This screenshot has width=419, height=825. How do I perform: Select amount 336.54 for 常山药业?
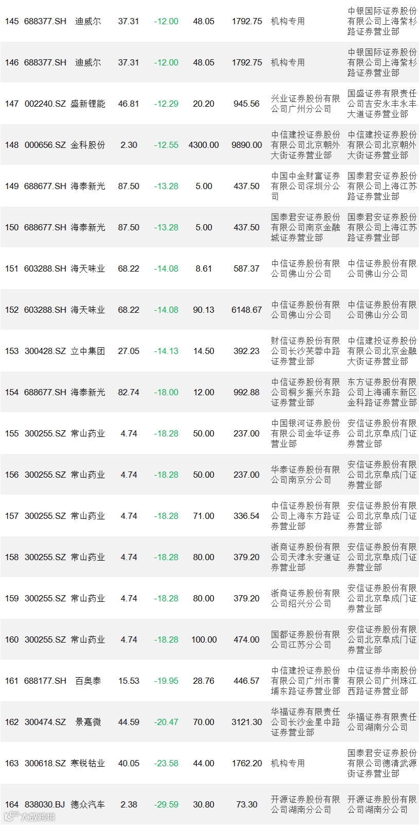[247, 516]
